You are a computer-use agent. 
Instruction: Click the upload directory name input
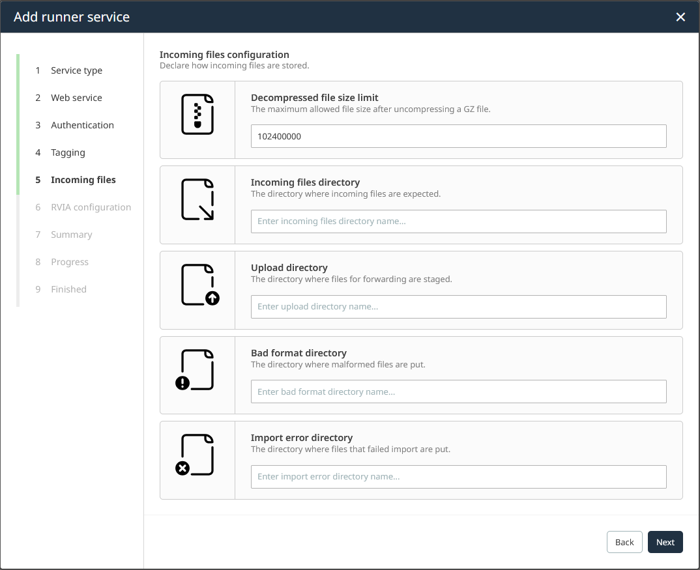coord(458,307)
